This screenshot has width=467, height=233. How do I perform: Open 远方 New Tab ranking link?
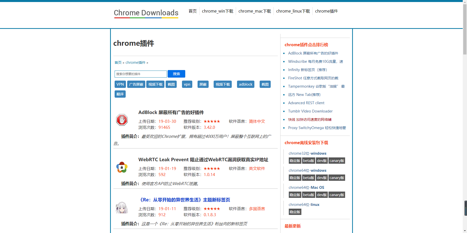coord(304,95)
